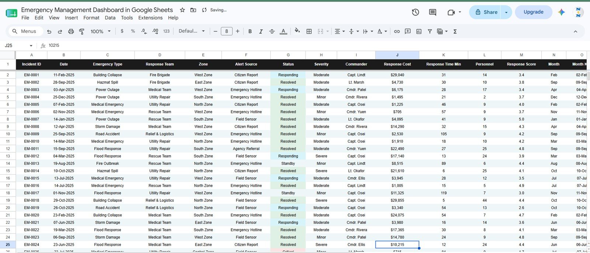Open Sheets home logo
The image size is (590, 253).
[11, 13]
